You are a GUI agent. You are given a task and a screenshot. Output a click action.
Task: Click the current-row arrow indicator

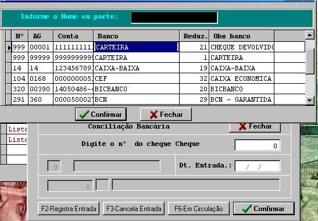[x=9, y=47]
